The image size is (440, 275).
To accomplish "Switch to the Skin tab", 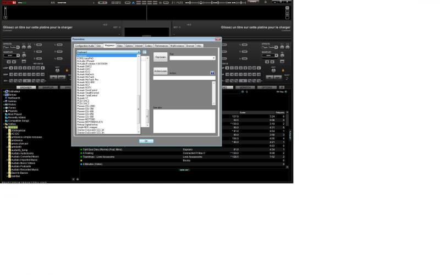I will coord(98,46).
